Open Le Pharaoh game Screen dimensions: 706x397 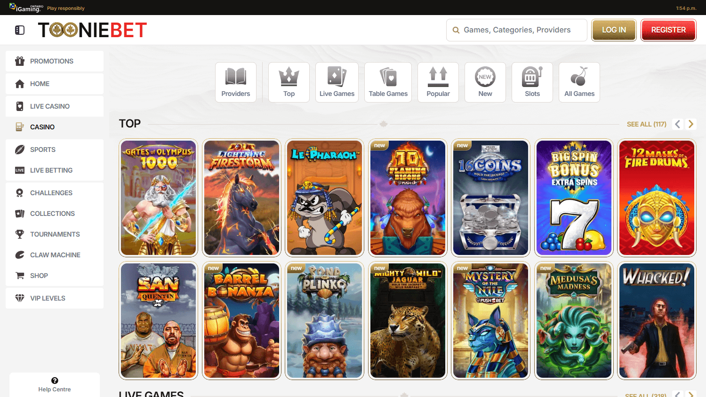(325, 198)
